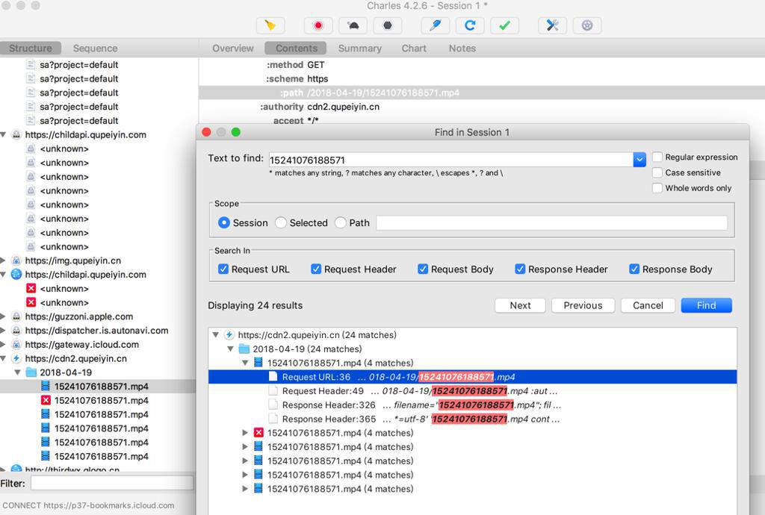
Task: Open the Text to find history dropdown
Action: click(639, 159)
